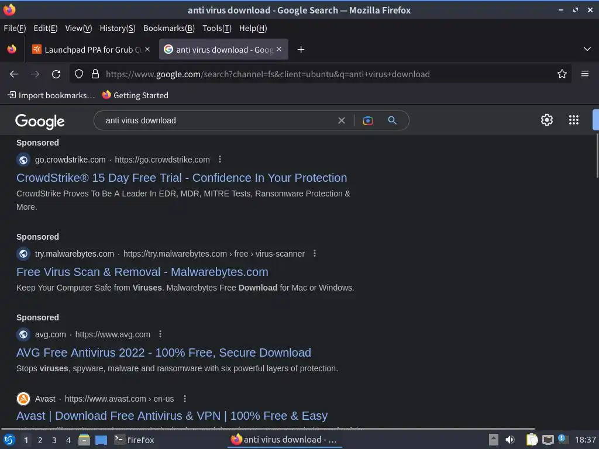This screenshot has width=599, height=449.
Task: Go back to the previous page
Action: click(14, 74)
